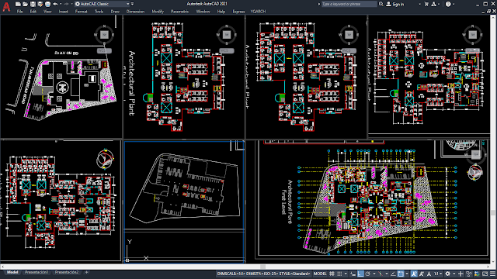The height and width of the screenshot is (279, 497).
Task: Click the New drawing icon
Action: (x=18, y=4)
